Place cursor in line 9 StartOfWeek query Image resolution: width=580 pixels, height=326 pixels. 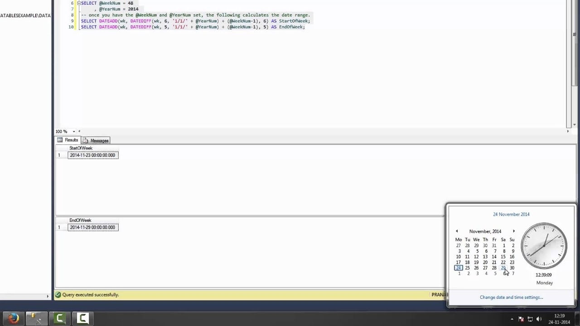coord(195,21)
